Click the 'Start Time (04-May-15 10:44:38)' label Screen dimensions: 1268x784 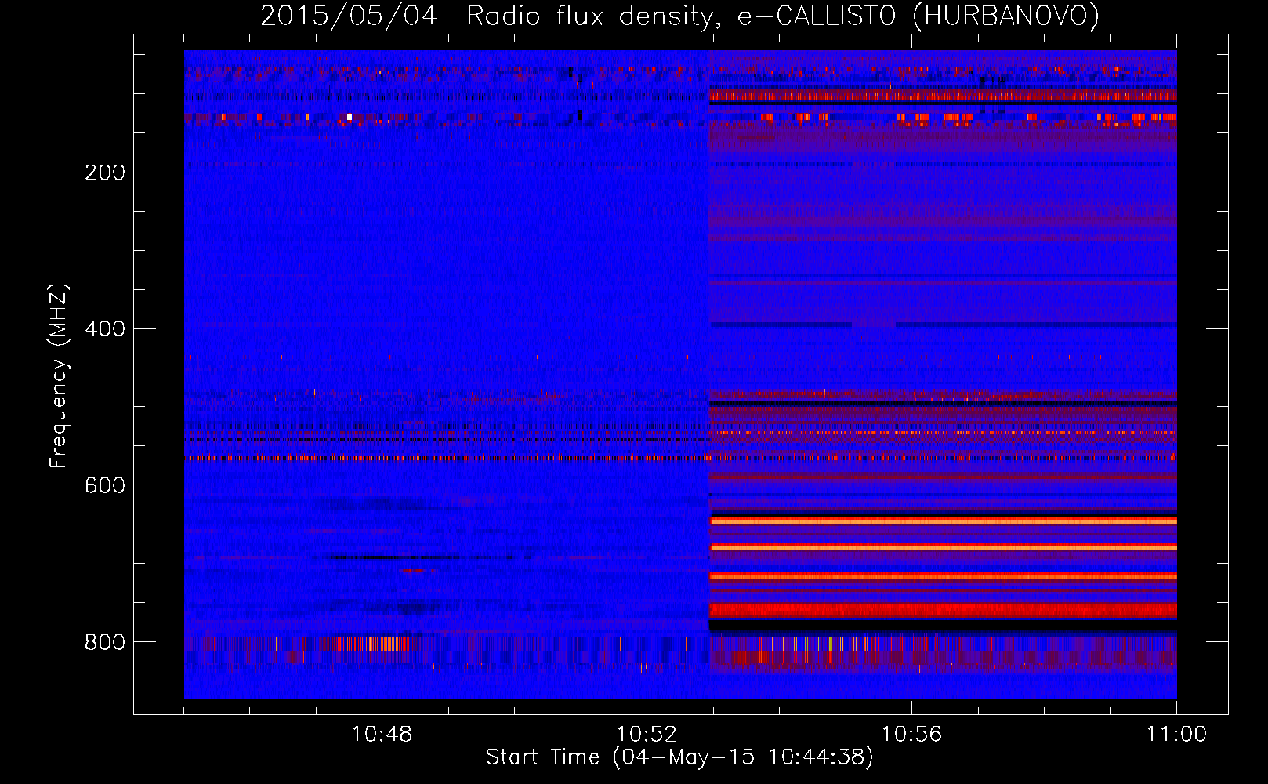point(679,757)
